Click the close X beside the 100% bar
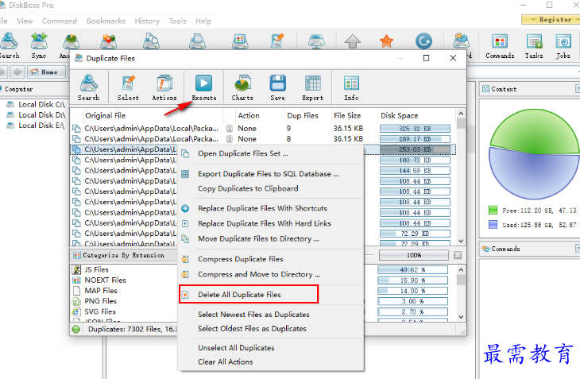 [458, 255]
